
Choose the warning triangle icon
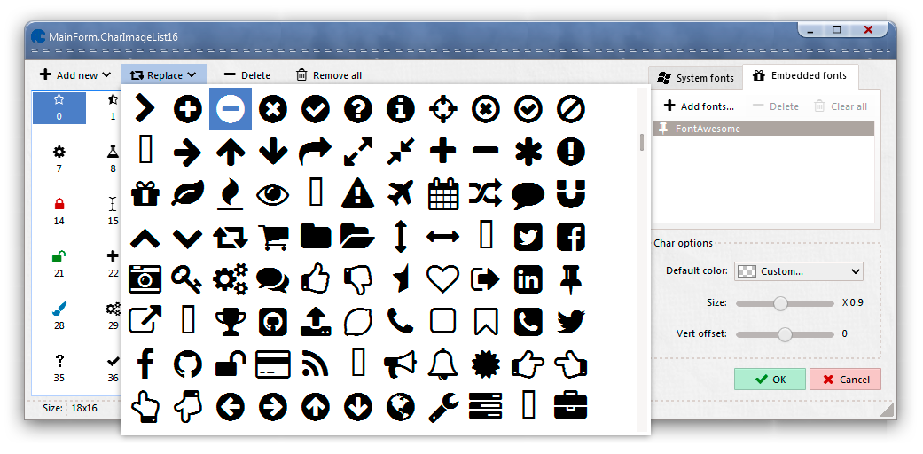pos(358,193)
